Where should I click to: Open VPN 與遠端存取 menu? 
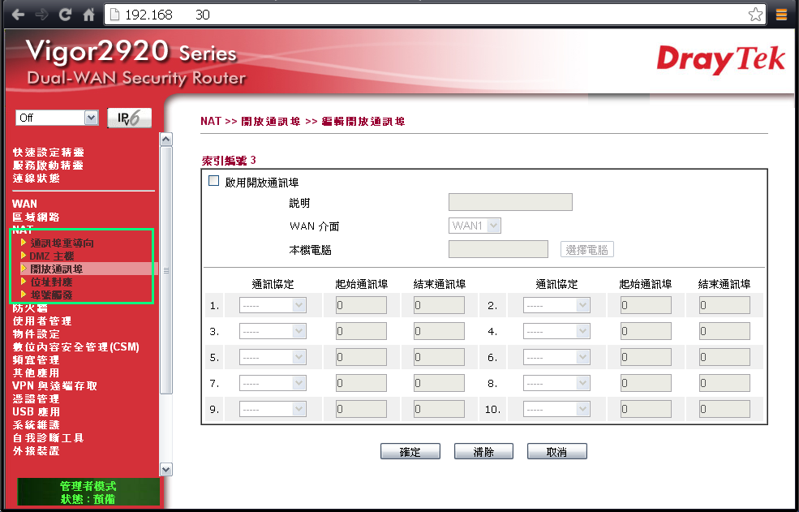(54, 386)
